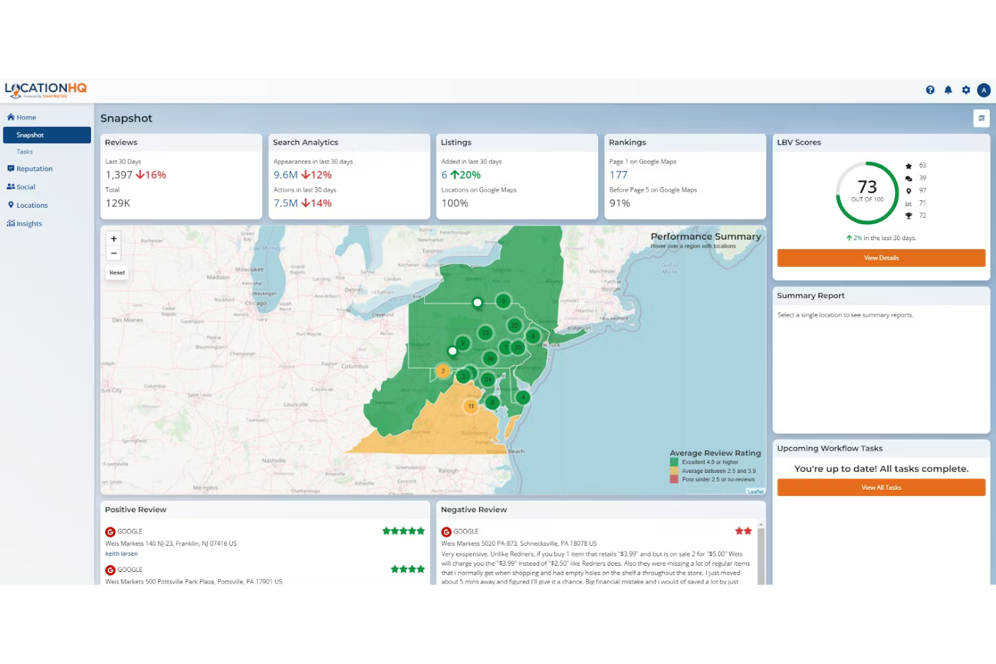This screenshot has height=664, width=996.
Task: Click the two-star rating in Negative Review
Action: (744, 531)
